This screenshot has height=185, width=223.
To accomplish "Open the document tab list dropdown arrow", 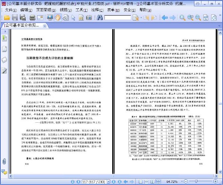I will [219, 26].
